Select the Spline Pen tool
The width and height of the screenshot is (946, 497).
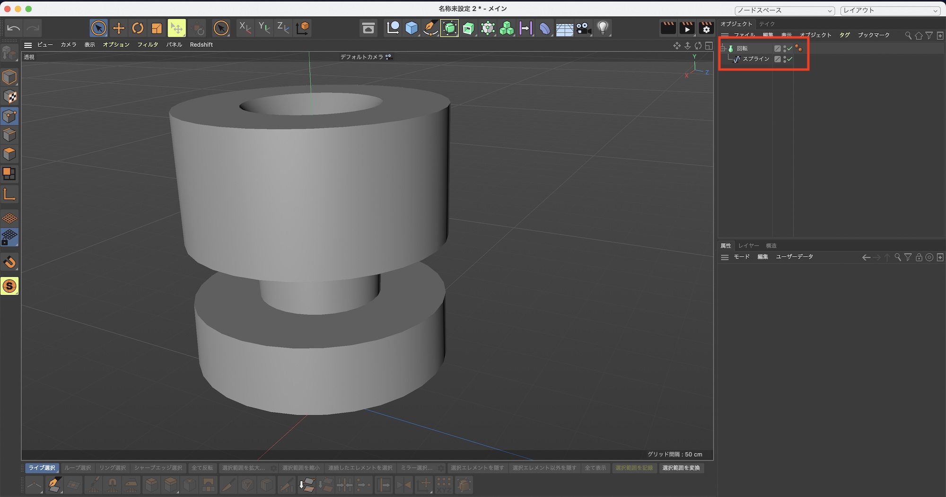tap(430, 28)
